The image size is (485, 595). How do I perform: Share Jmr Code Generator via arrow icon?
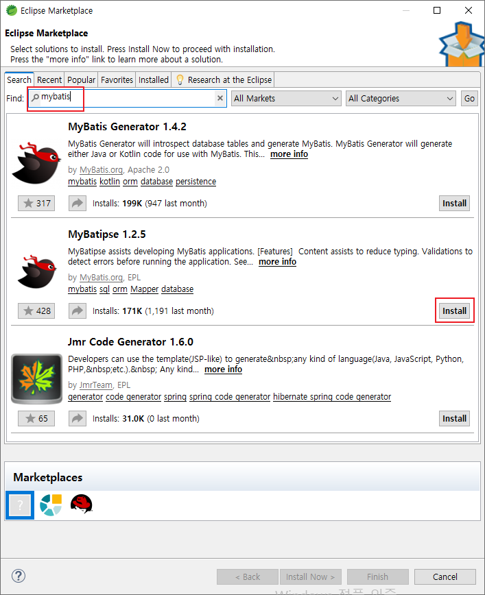coord(78,419)
